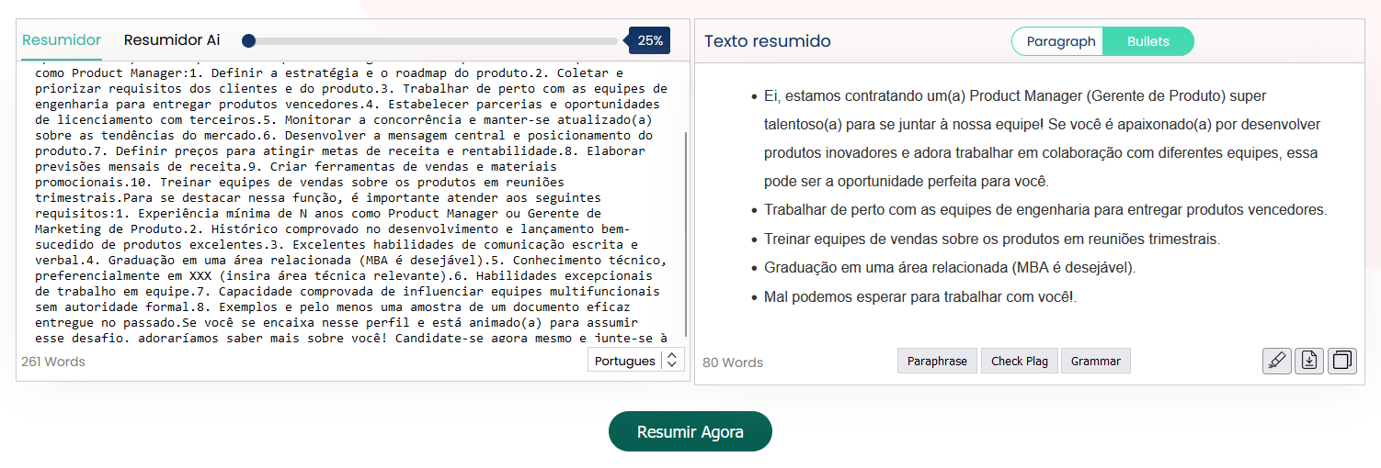Screen dimensions: 1381x468
Task: Switch to the Resumidor tab
Action: [62, 40]
